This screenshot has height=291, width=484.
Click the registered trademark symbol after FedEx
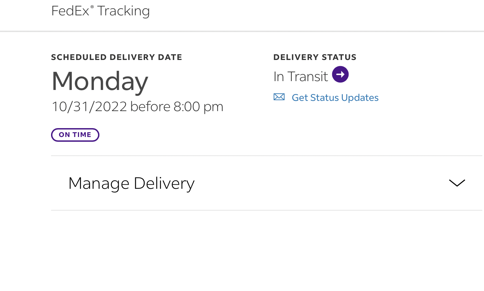pyautogui.click(x=92, y=6)
